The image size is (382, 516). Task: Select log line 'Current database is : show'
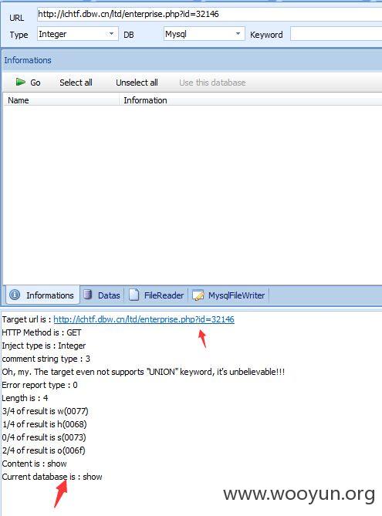52,477
